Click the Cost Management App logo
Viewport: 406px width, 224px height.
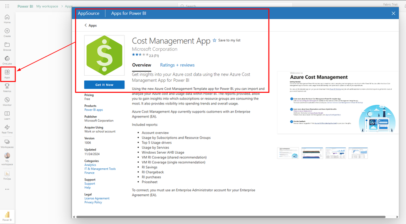point(105,55)
